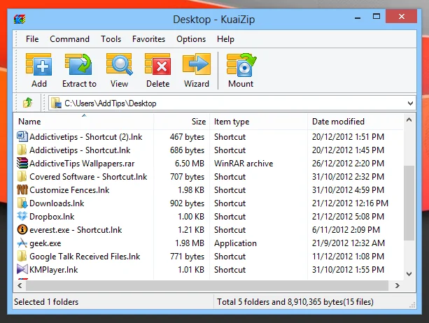Click the Google Talk Received Files folder icon
The image size is (429, 323).
(x=22, y=256)
